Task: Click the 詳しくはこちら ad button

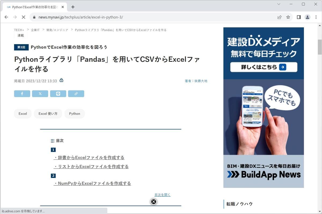Action: [264, 67]
